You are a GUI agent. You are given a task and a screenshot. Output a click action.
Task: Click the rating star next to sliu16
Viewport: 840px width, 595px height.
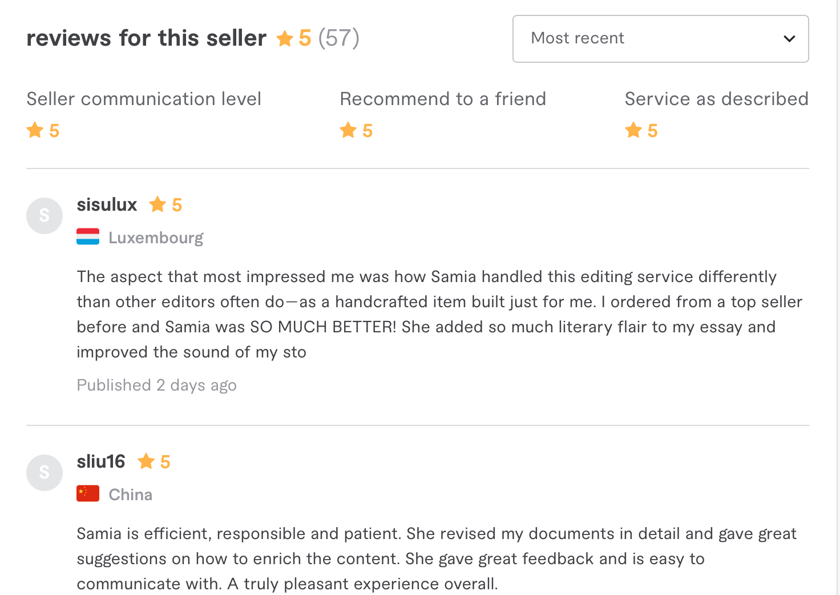146,461
